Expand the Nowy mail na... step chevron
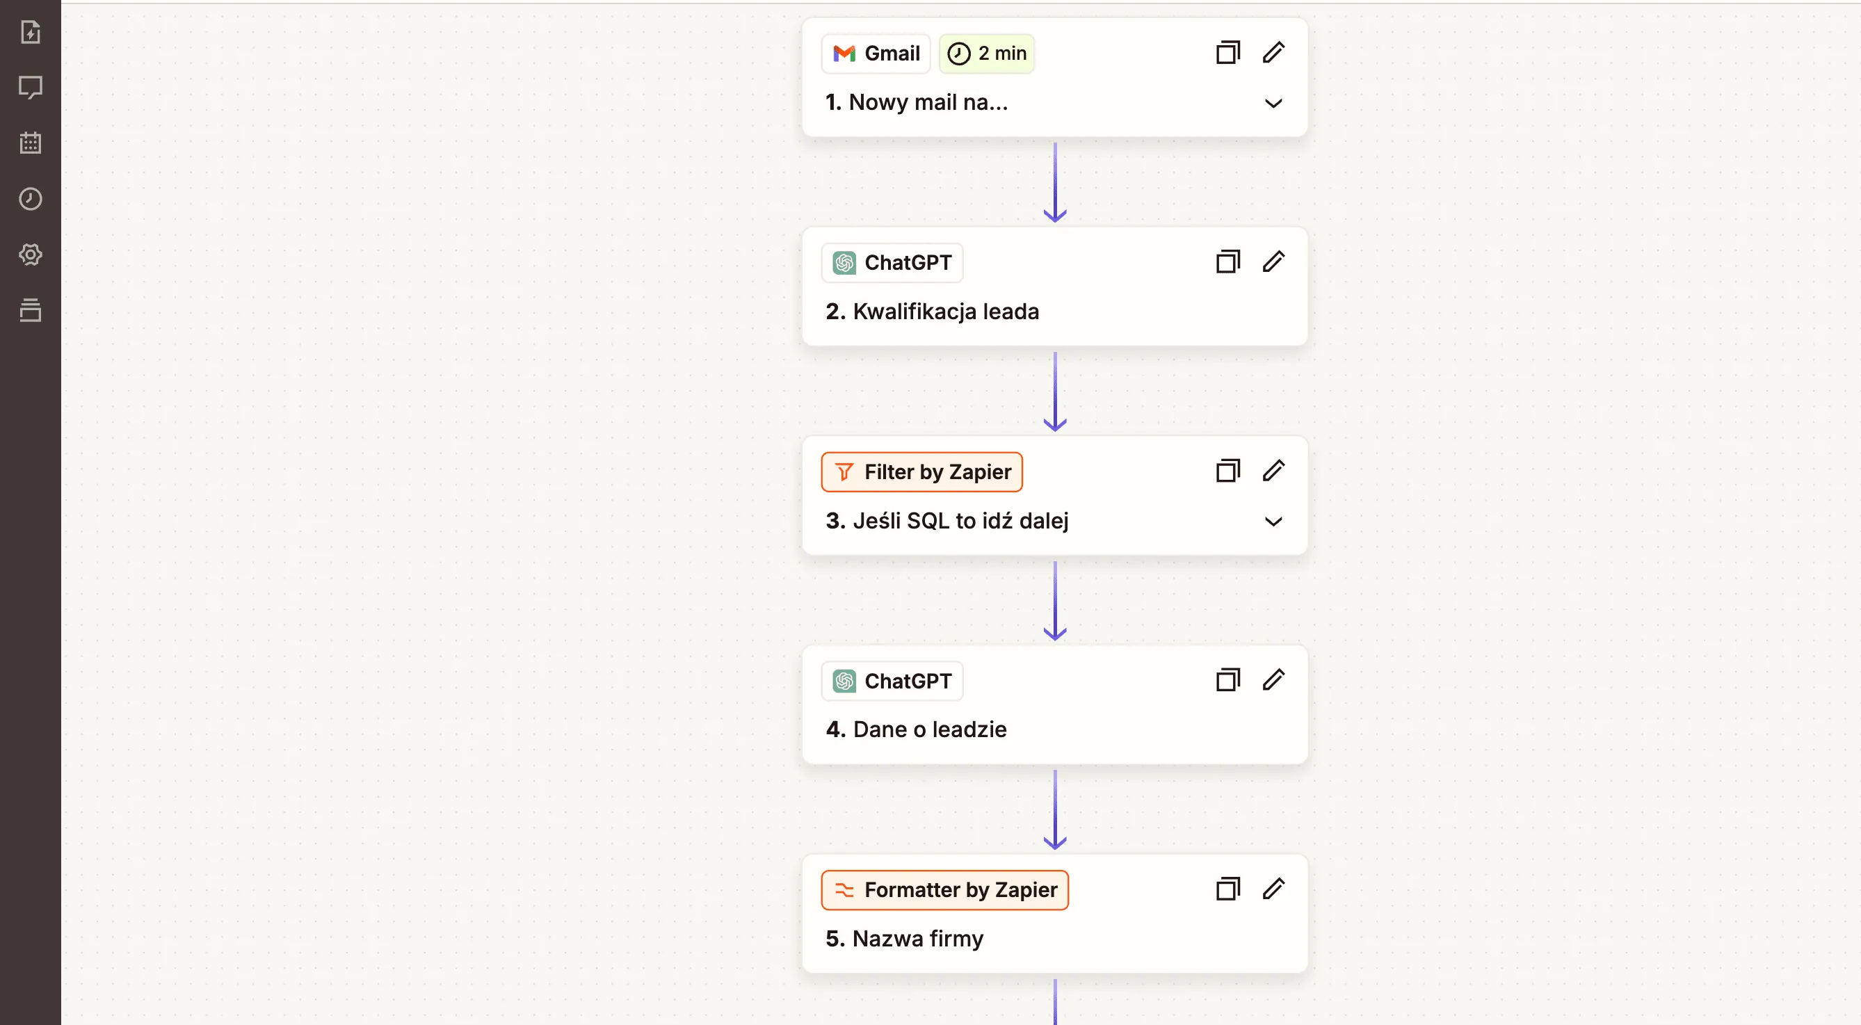Image resolution: width=1861 pixels, height=1025 pixels. pos(1273,104)
